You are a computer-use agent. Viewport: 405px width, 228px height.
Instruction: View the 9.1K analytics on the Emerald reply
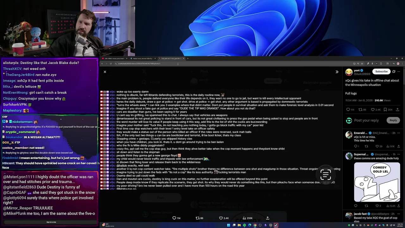click(x=390, y=146)
